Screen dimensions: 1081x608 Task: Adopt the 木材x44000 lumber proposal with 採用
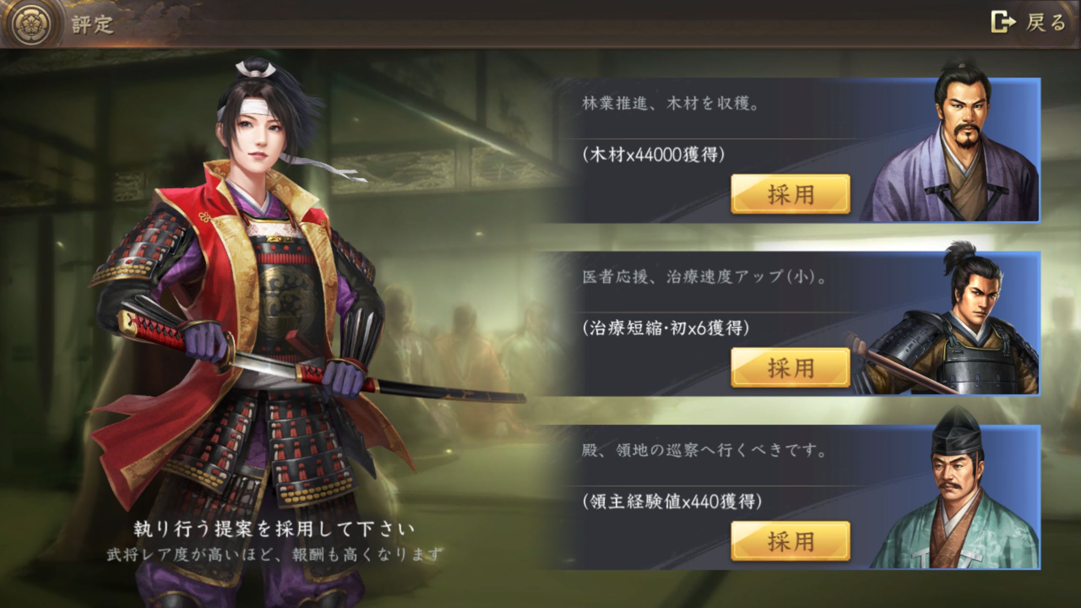[790, 194]
